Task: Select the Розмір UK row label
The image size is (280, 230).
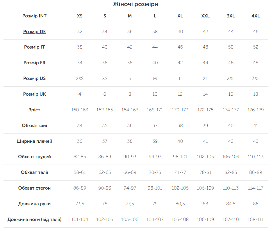Action: 35,94
